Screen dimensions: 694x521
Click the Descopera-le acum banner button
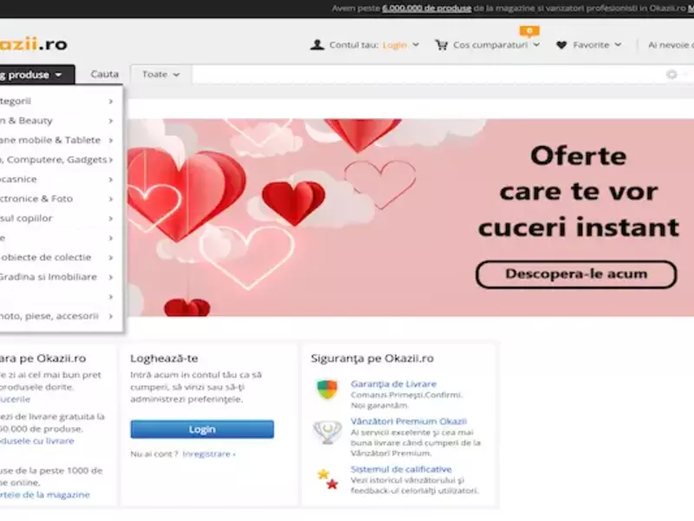[x=575, y=274]
